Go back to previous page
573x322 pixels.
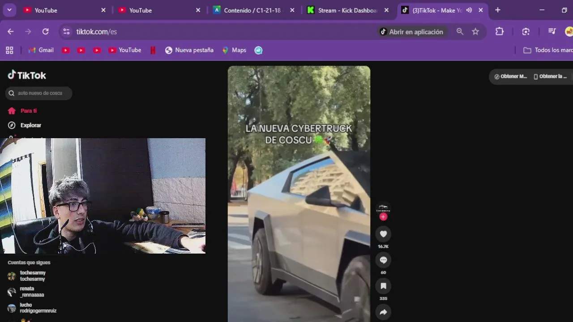pyautogui.click(x=11, y=31)
